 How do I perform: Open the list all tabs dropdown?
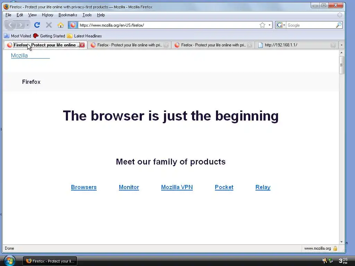(x=341, y=45)
